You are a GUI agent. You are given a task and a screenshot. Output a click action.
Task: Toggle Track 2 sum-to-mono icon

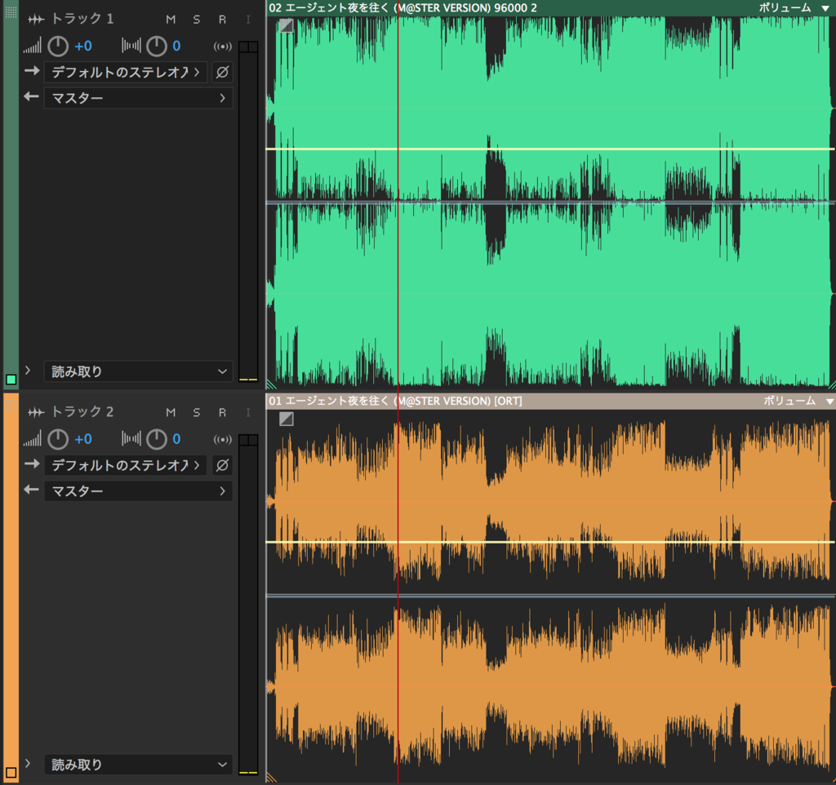[222, 439]
